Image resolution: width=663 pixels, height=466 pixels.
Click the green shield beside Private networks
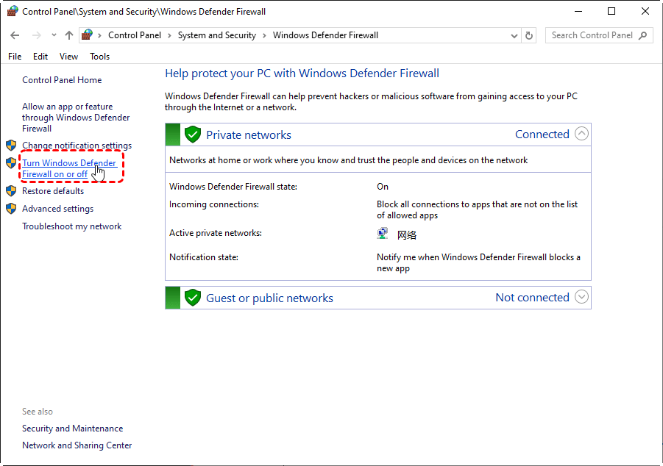(x=193, y=135)
